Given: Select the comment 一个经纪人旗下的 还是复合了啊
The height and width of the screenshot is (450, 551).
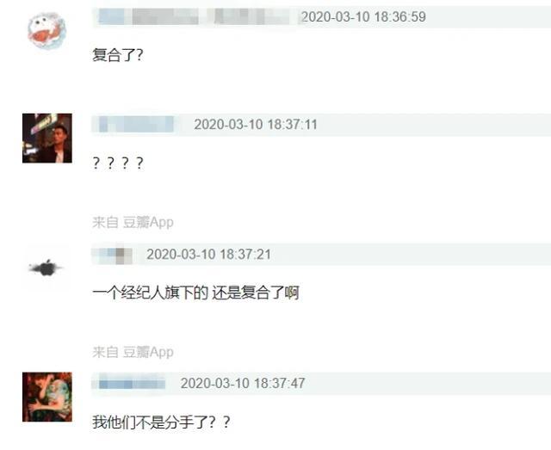Looking at the screenshot, I should (195, 293).
